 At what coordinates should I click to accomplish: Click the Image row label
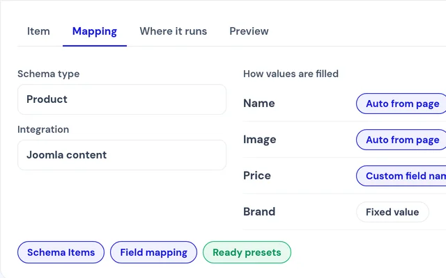click(x=260, y=140)
